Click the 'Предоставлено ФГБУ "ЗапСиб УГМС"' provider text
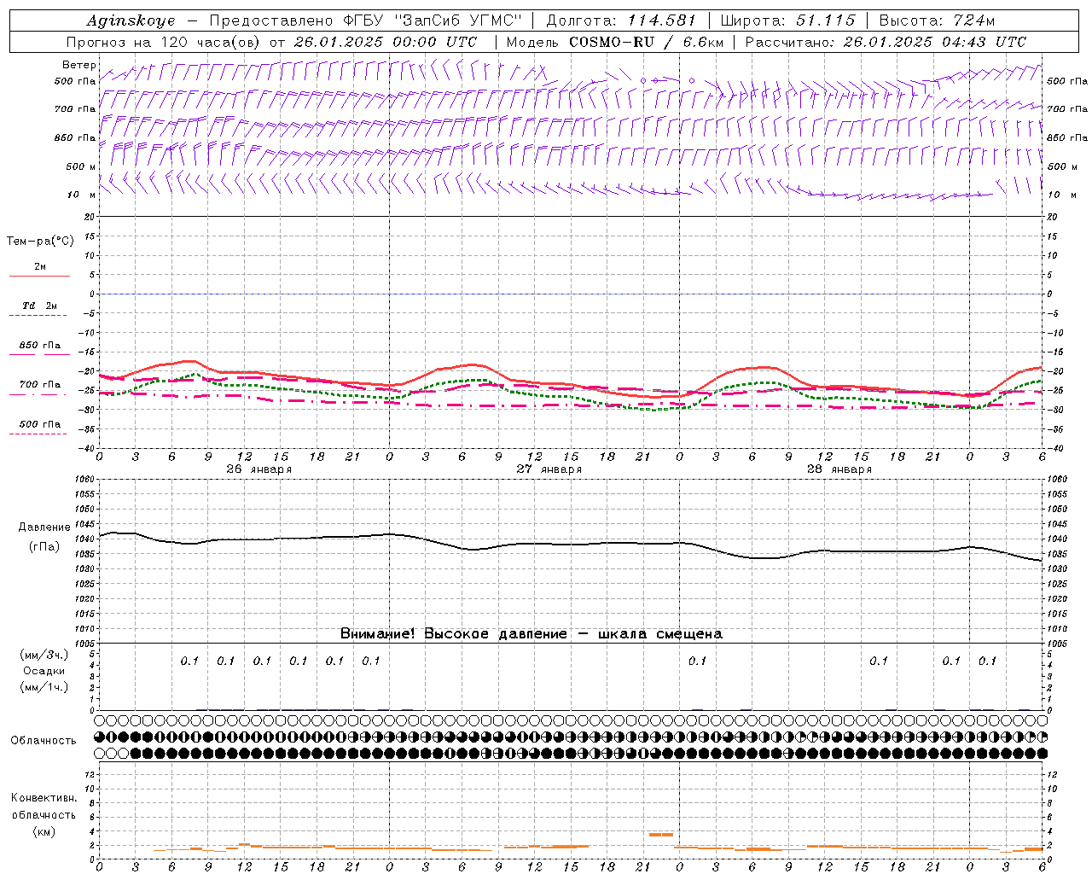Screen dimensions: 1092x874 pyautogui.click(x=365, y=20)
